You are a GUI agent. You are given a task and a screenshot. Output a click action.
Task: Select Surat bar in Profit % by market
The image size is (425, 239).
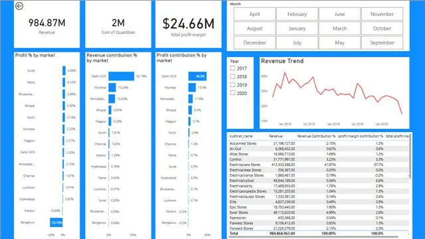pos(64,70)
